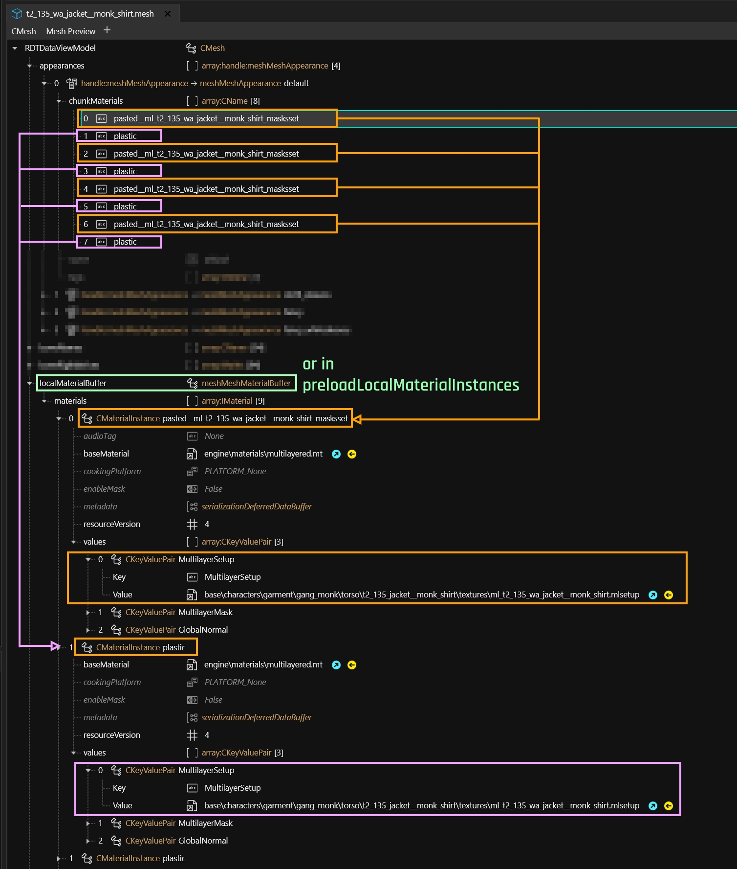This screenshot has height=869, width=737.
Task: Switch to the Mesh Preview tab
Action: click(71, 31)
